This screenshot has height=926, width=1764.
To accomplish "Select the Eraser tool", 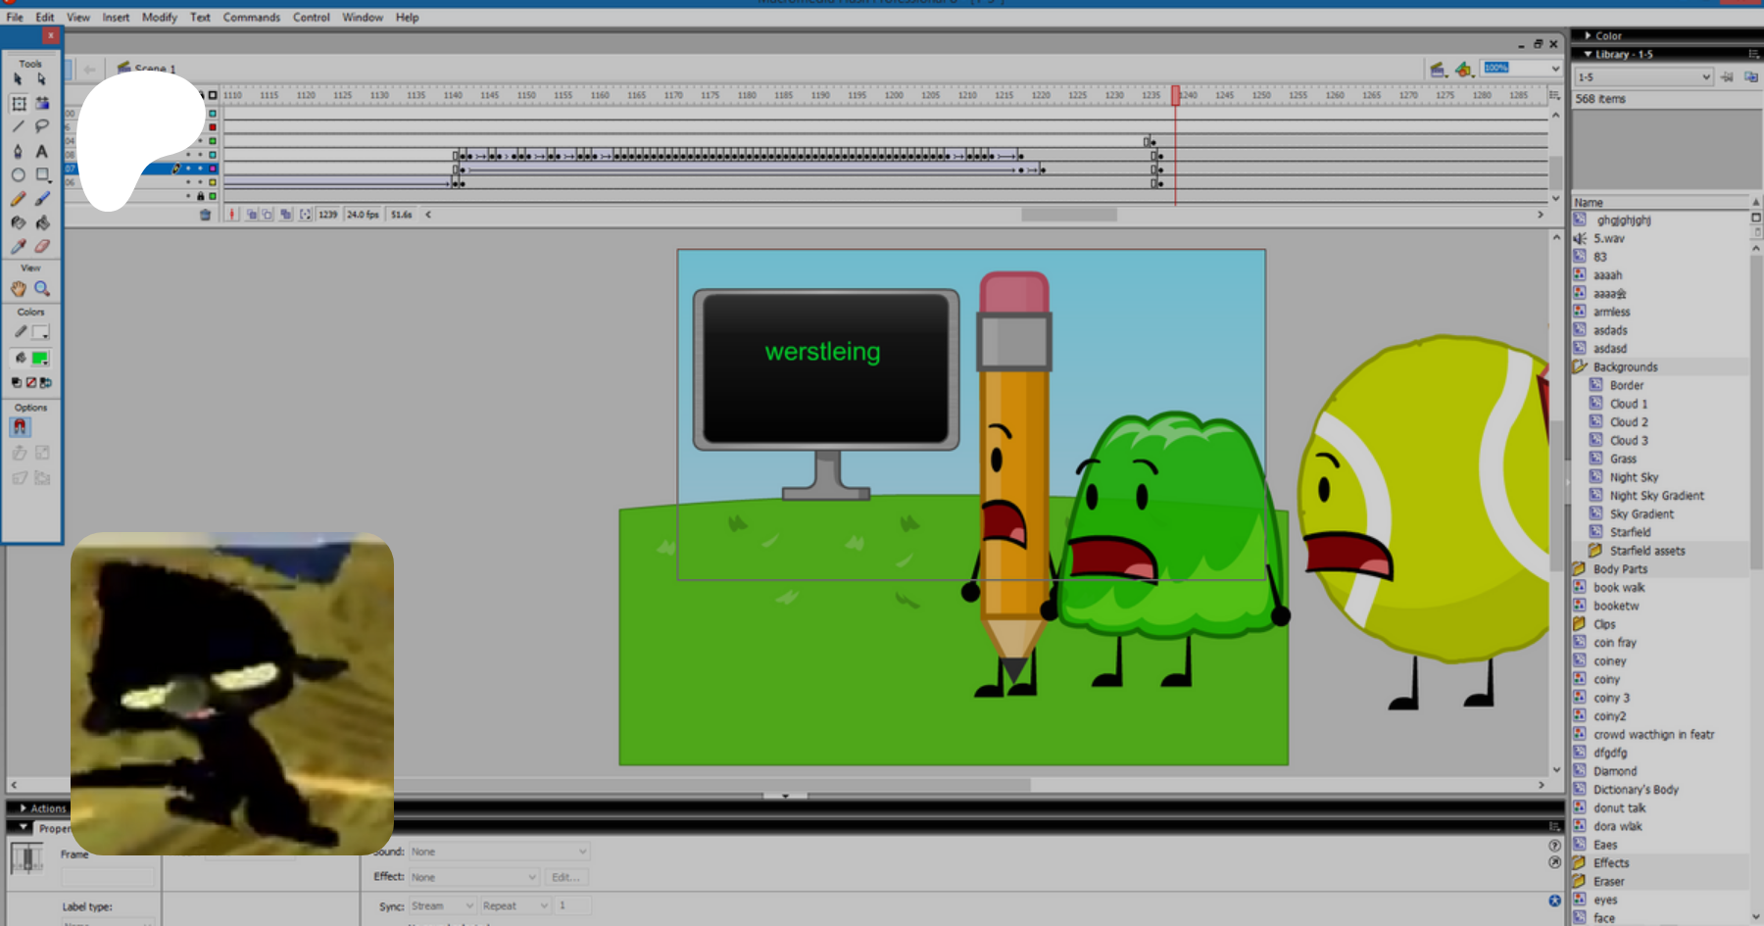I will tap(42, 247).
